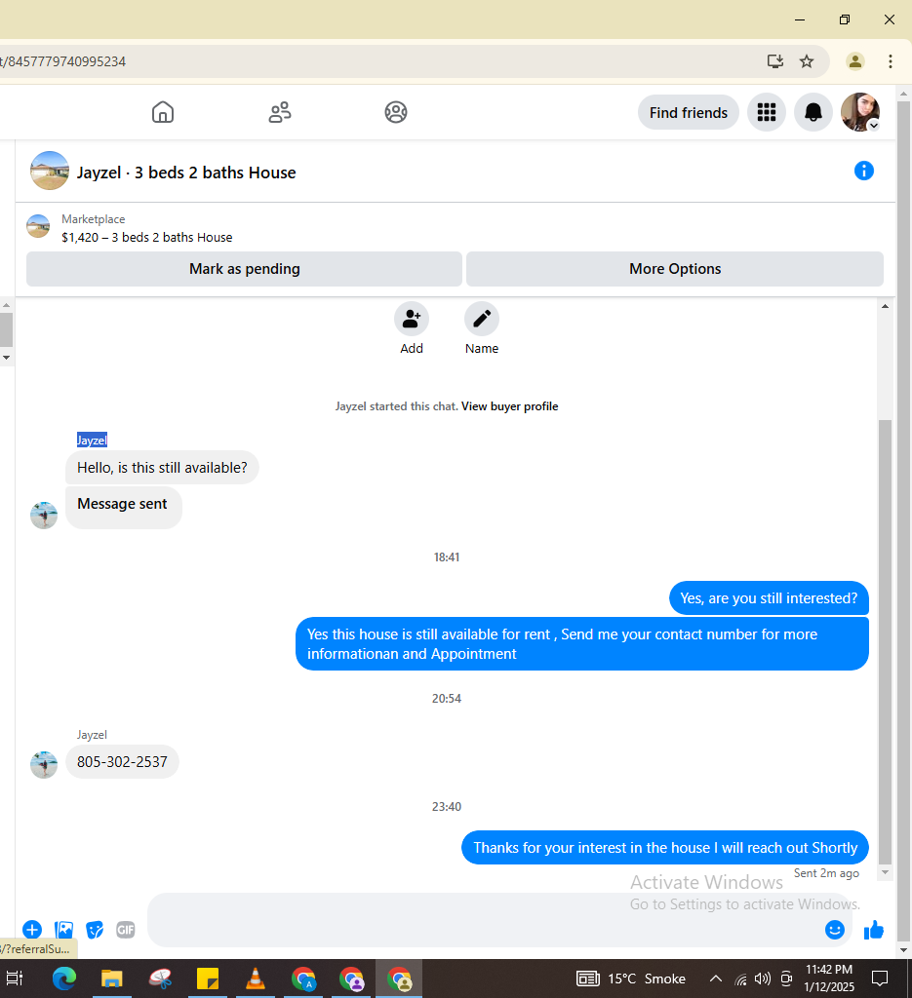The width and height of the screenshot is (912, 998).
Task: Click the Mark as pending button
Action: [244, 269]
